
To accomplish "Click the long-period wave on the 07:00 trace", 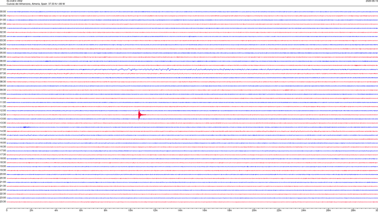I will 145,69.
